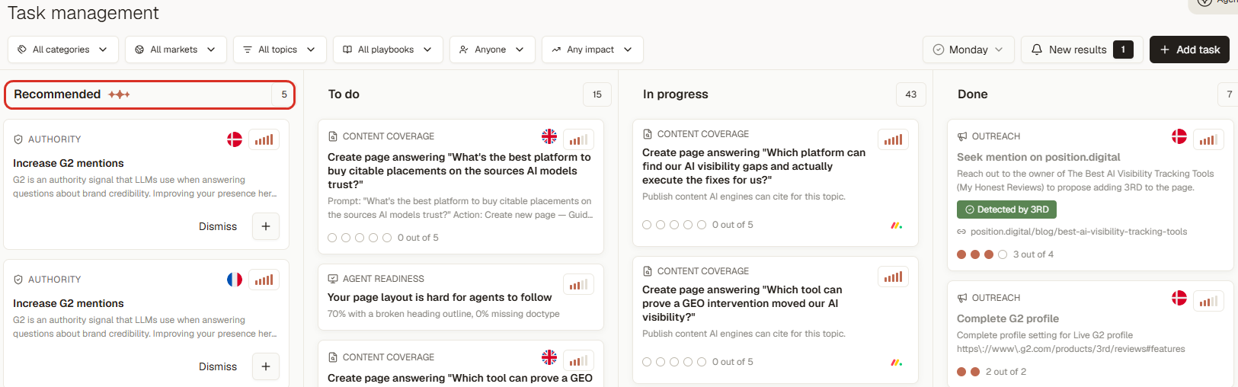The image size is (1238, 387).
Task: Expand the All topics filter
Action: click(280, 50)
